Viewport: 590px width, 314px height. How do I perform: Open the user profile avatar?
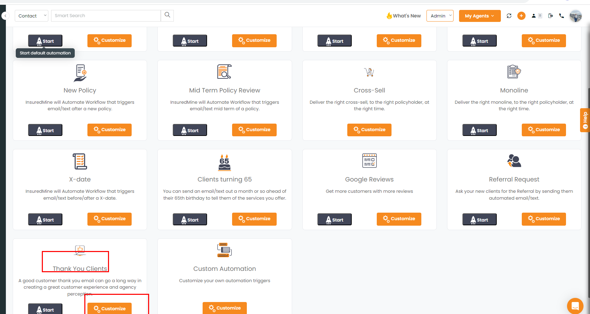pos(576,16)
